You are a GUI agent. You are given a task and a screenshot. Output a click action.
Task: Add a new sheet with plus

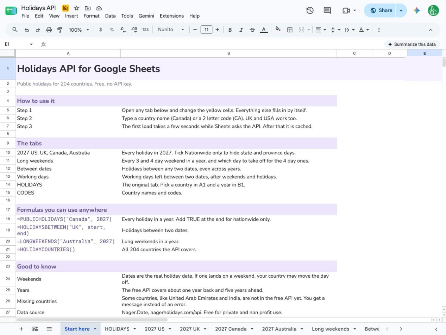point(21,329)
